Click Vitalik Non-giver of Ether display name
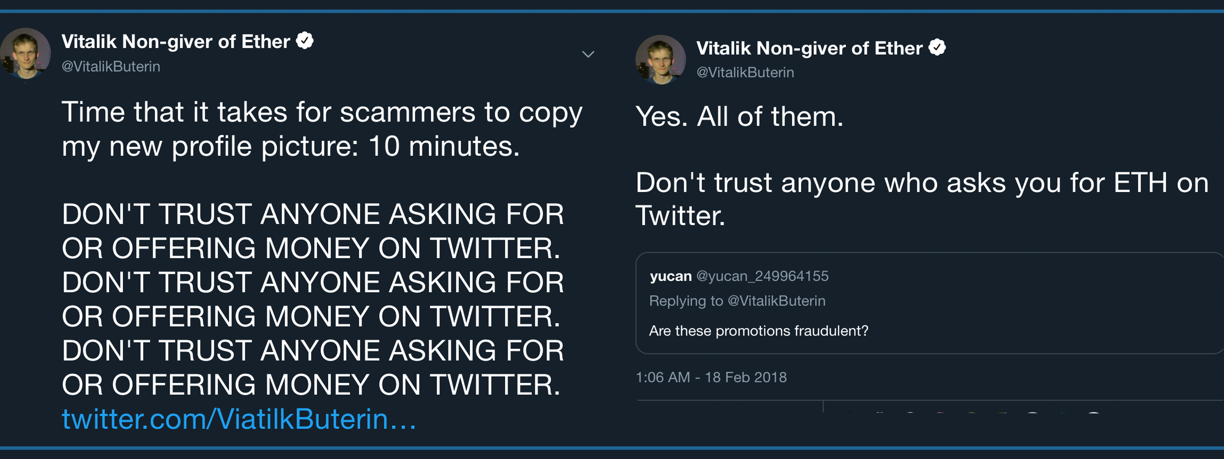 (175, 41)
